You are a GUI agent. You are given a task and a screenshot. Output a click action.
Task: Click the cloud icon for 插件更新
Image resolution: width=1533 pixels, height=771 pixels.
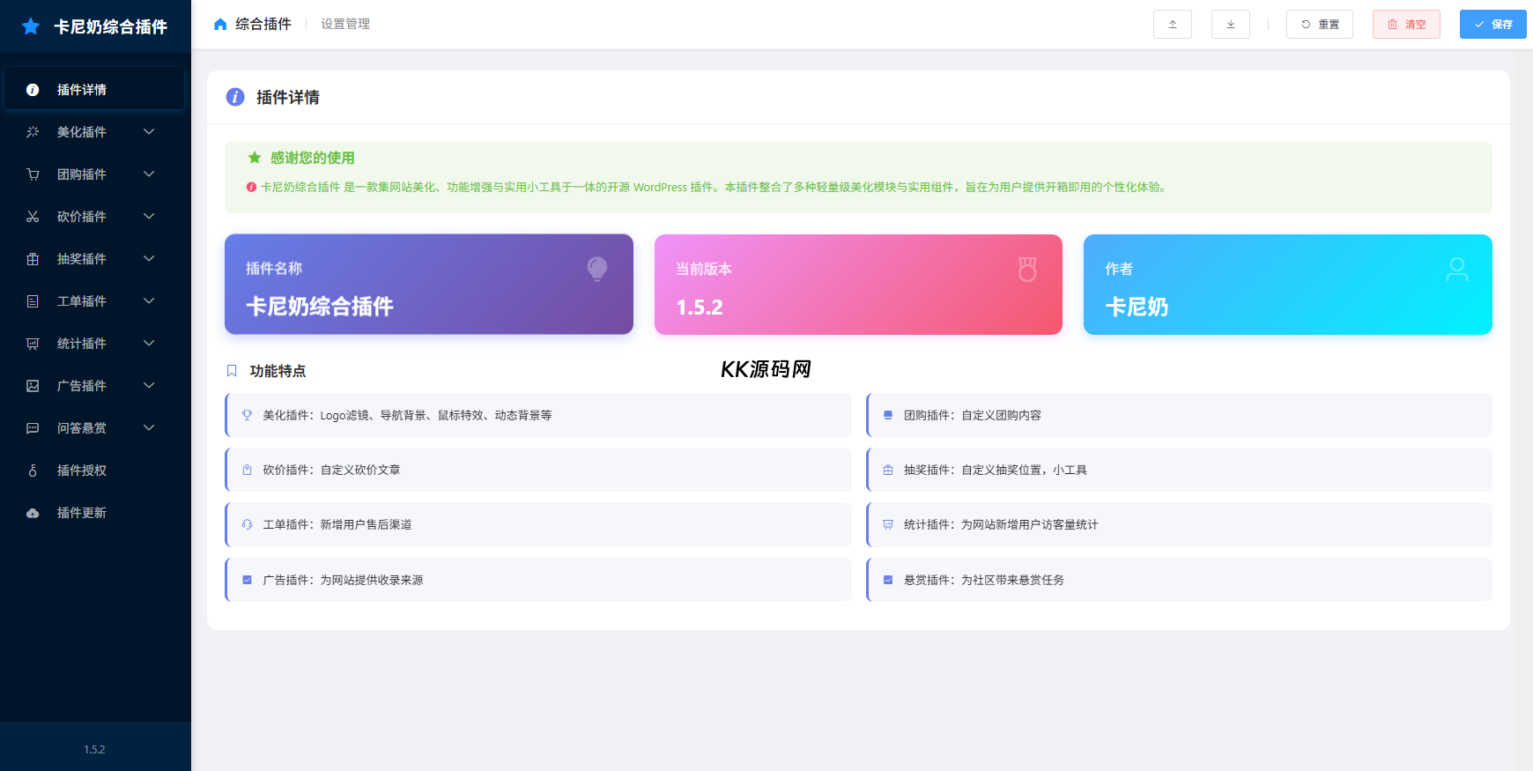click(33, 513)
